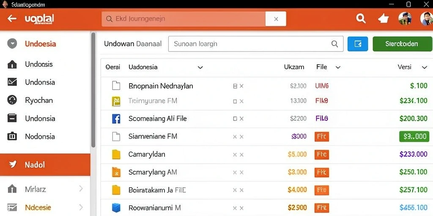Open the Mirlarz sidebar item

(36, 189)
